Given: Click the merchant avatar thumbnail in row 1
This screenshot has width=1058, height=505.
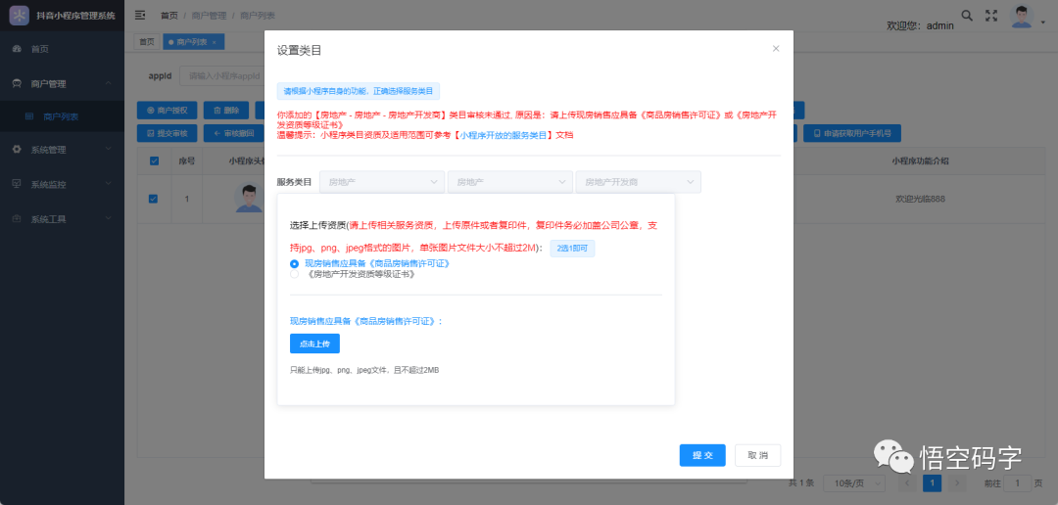Looking at the screenshot, I should (x=248, y=199).
